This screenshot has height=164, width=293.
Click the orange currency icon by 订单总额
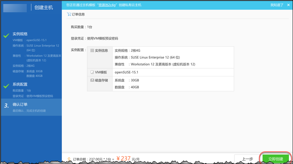point(69,159)
